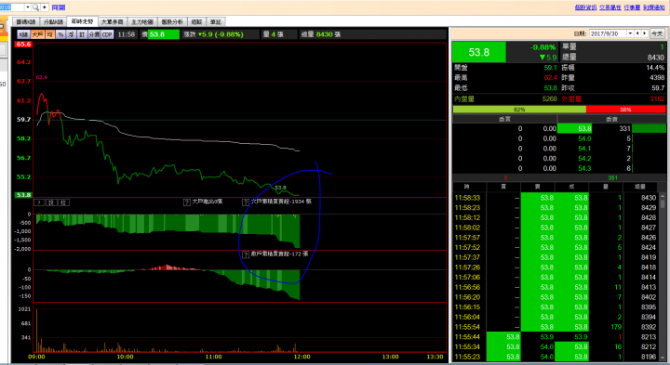Click the date field showing 2017/9/30

(x=608, y=33)
